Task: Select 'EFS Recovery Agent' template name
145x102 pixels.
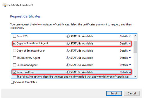Action: [x=28, y=58]
